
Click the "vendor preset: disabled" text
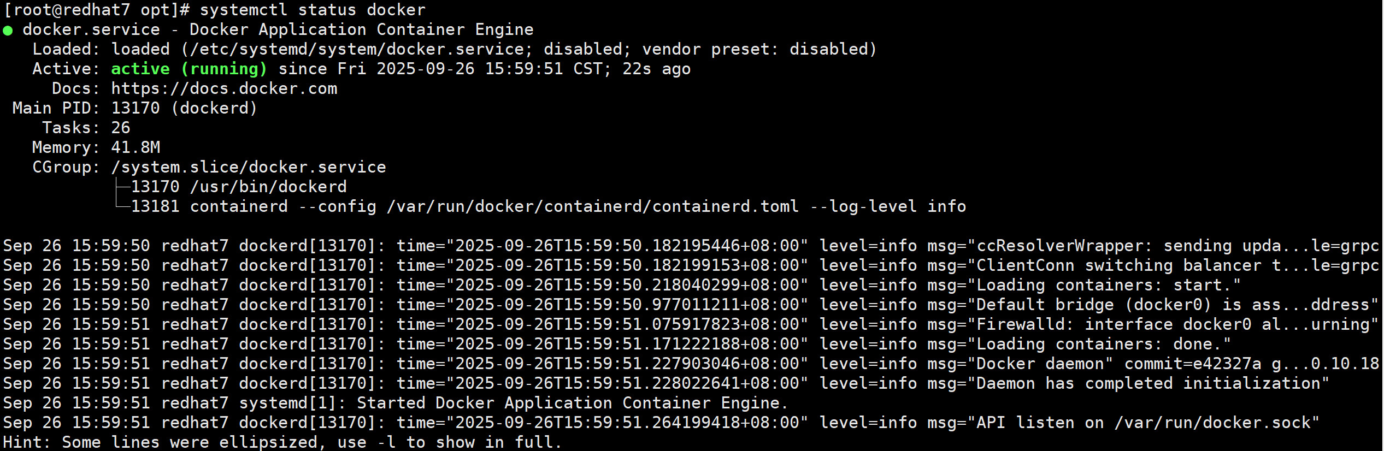pyautogui.click(x=758, y=49)
